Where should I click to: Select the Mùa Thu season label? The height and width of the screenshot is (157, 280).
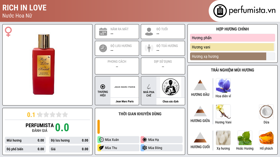tap(111, 148)
